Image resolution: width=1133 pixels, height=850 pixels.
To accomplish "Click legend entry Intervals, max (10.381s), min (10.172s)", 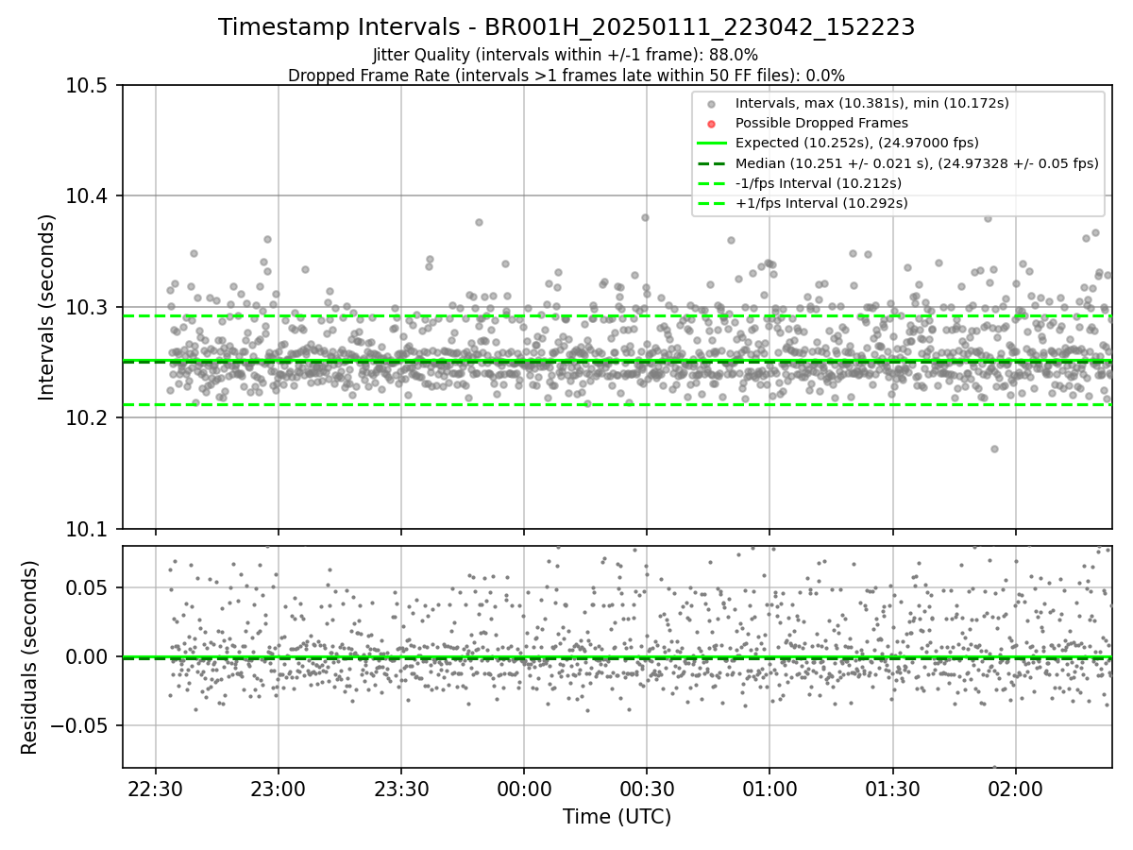I will coord(873,103).
